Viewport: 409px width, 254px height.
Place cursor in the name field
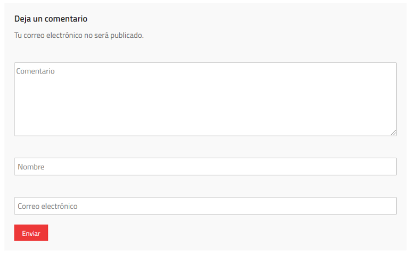pos(205,167)
